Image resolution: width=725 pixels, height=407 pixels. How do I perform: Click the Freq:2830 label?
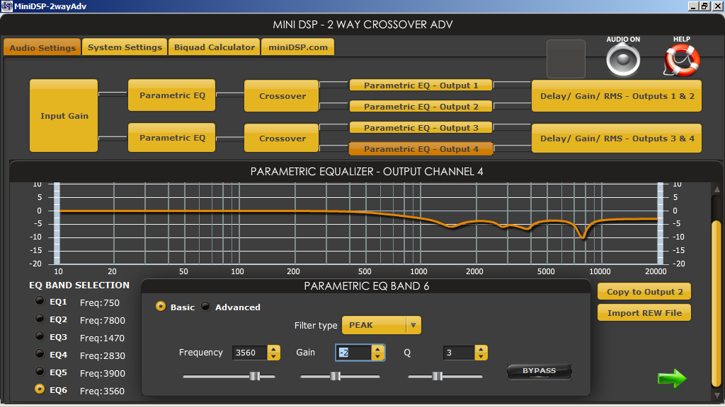click(x=102, y=356)
